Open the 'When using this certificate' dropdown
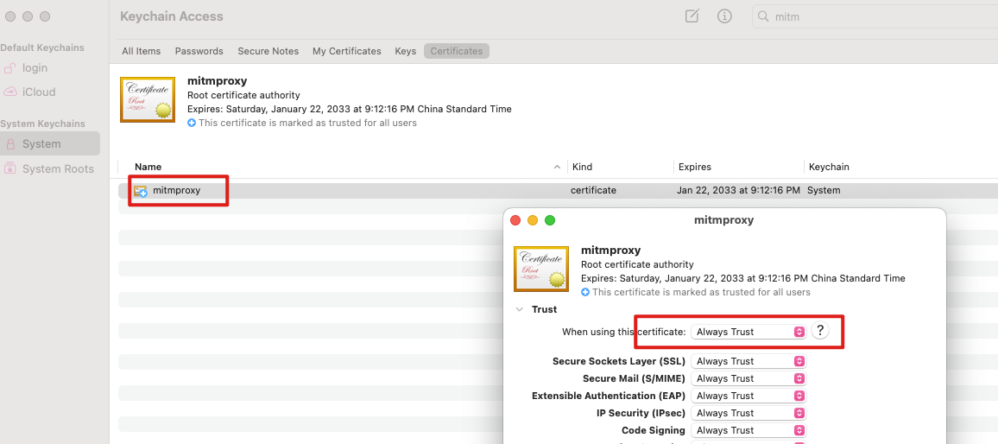 (x=748, y=332)
